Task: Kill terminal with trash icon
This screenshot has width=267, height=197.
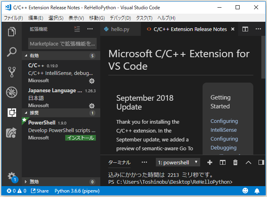Action: [235, 162]
